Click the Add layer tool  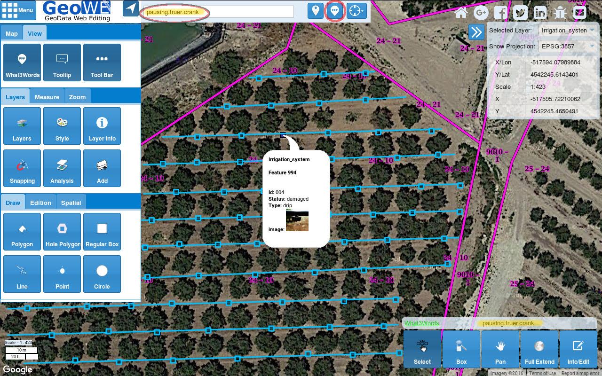coord(102,168)
